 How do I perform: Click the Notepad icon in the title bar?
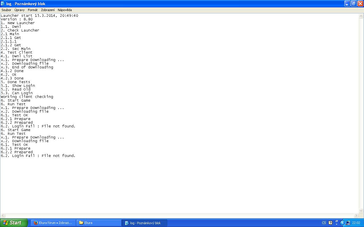click(x=3, y=4)
